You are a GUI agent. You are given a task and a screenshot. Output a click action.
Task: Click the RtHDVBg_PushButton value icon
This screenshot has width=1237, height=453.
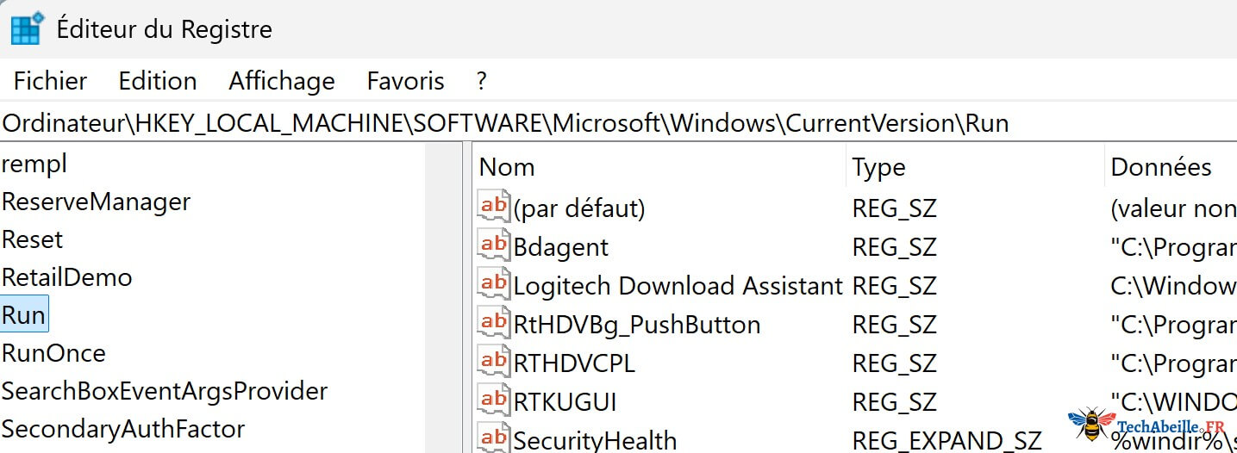[493, 323]
